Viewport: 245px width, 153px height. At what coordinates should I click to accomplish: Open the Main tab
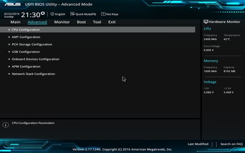click(x=15, y=22)
